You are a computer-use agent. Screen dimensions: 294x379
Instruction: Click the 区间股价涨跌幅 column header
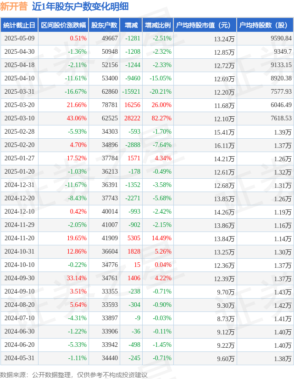pyautogui.click(x=63, y=25)
